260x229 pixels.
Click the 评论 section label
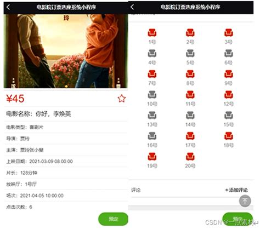pos(136,190)
